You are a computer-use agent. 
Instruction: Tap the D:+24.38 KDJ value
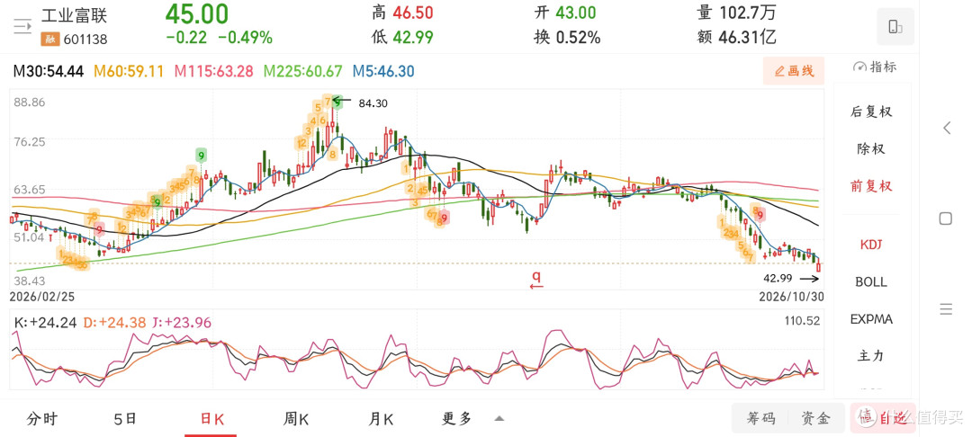[115, 323]
